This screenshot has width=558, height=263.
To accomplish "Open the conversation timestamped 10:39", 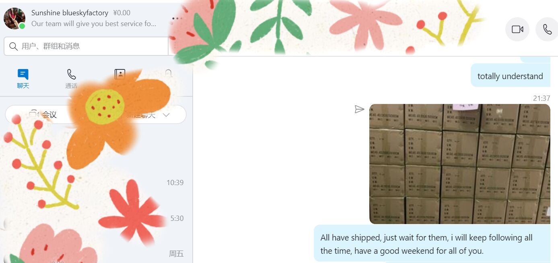I will click(x=96, y=183).
